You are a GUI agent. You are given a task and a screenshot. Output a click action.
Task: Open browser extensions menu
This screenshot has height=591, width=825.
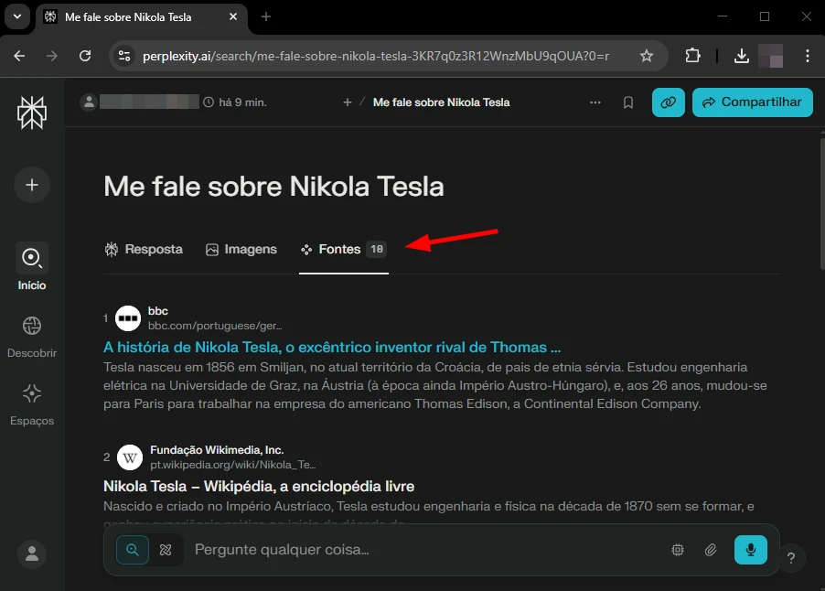[x=693, y=56]
